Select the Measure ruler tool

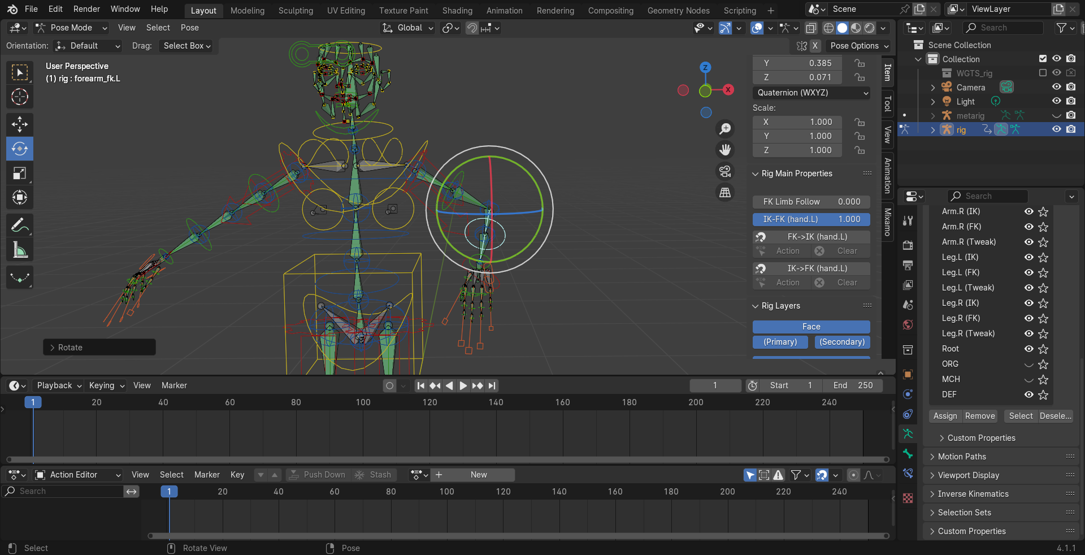pyautogui.click(x=20, y=250)
